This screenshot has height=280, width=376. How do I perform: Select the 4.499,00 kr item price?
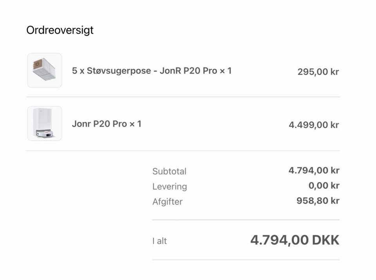(x=314, y=125)
